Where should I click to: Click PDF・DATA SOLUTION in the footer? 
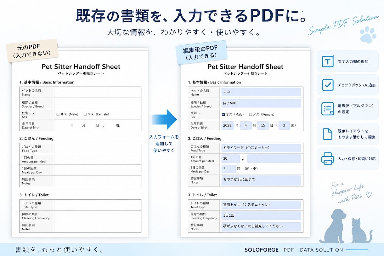tap(313, 250)
